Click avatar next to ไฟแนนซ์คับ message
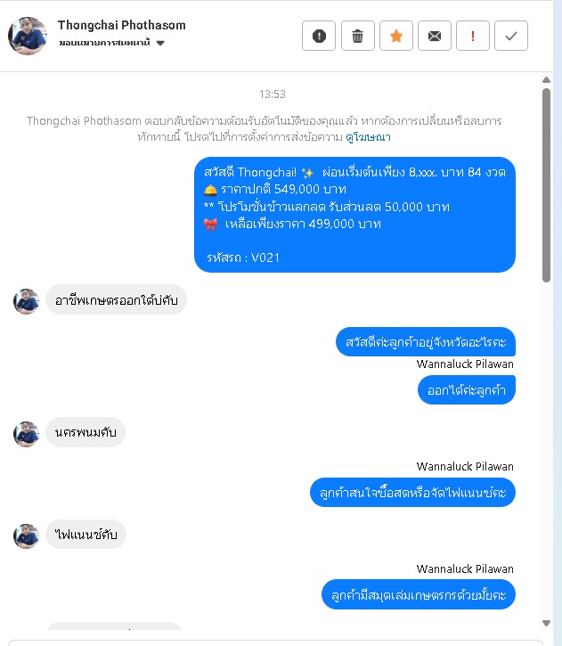562x646 pixels. pos(27,536)
